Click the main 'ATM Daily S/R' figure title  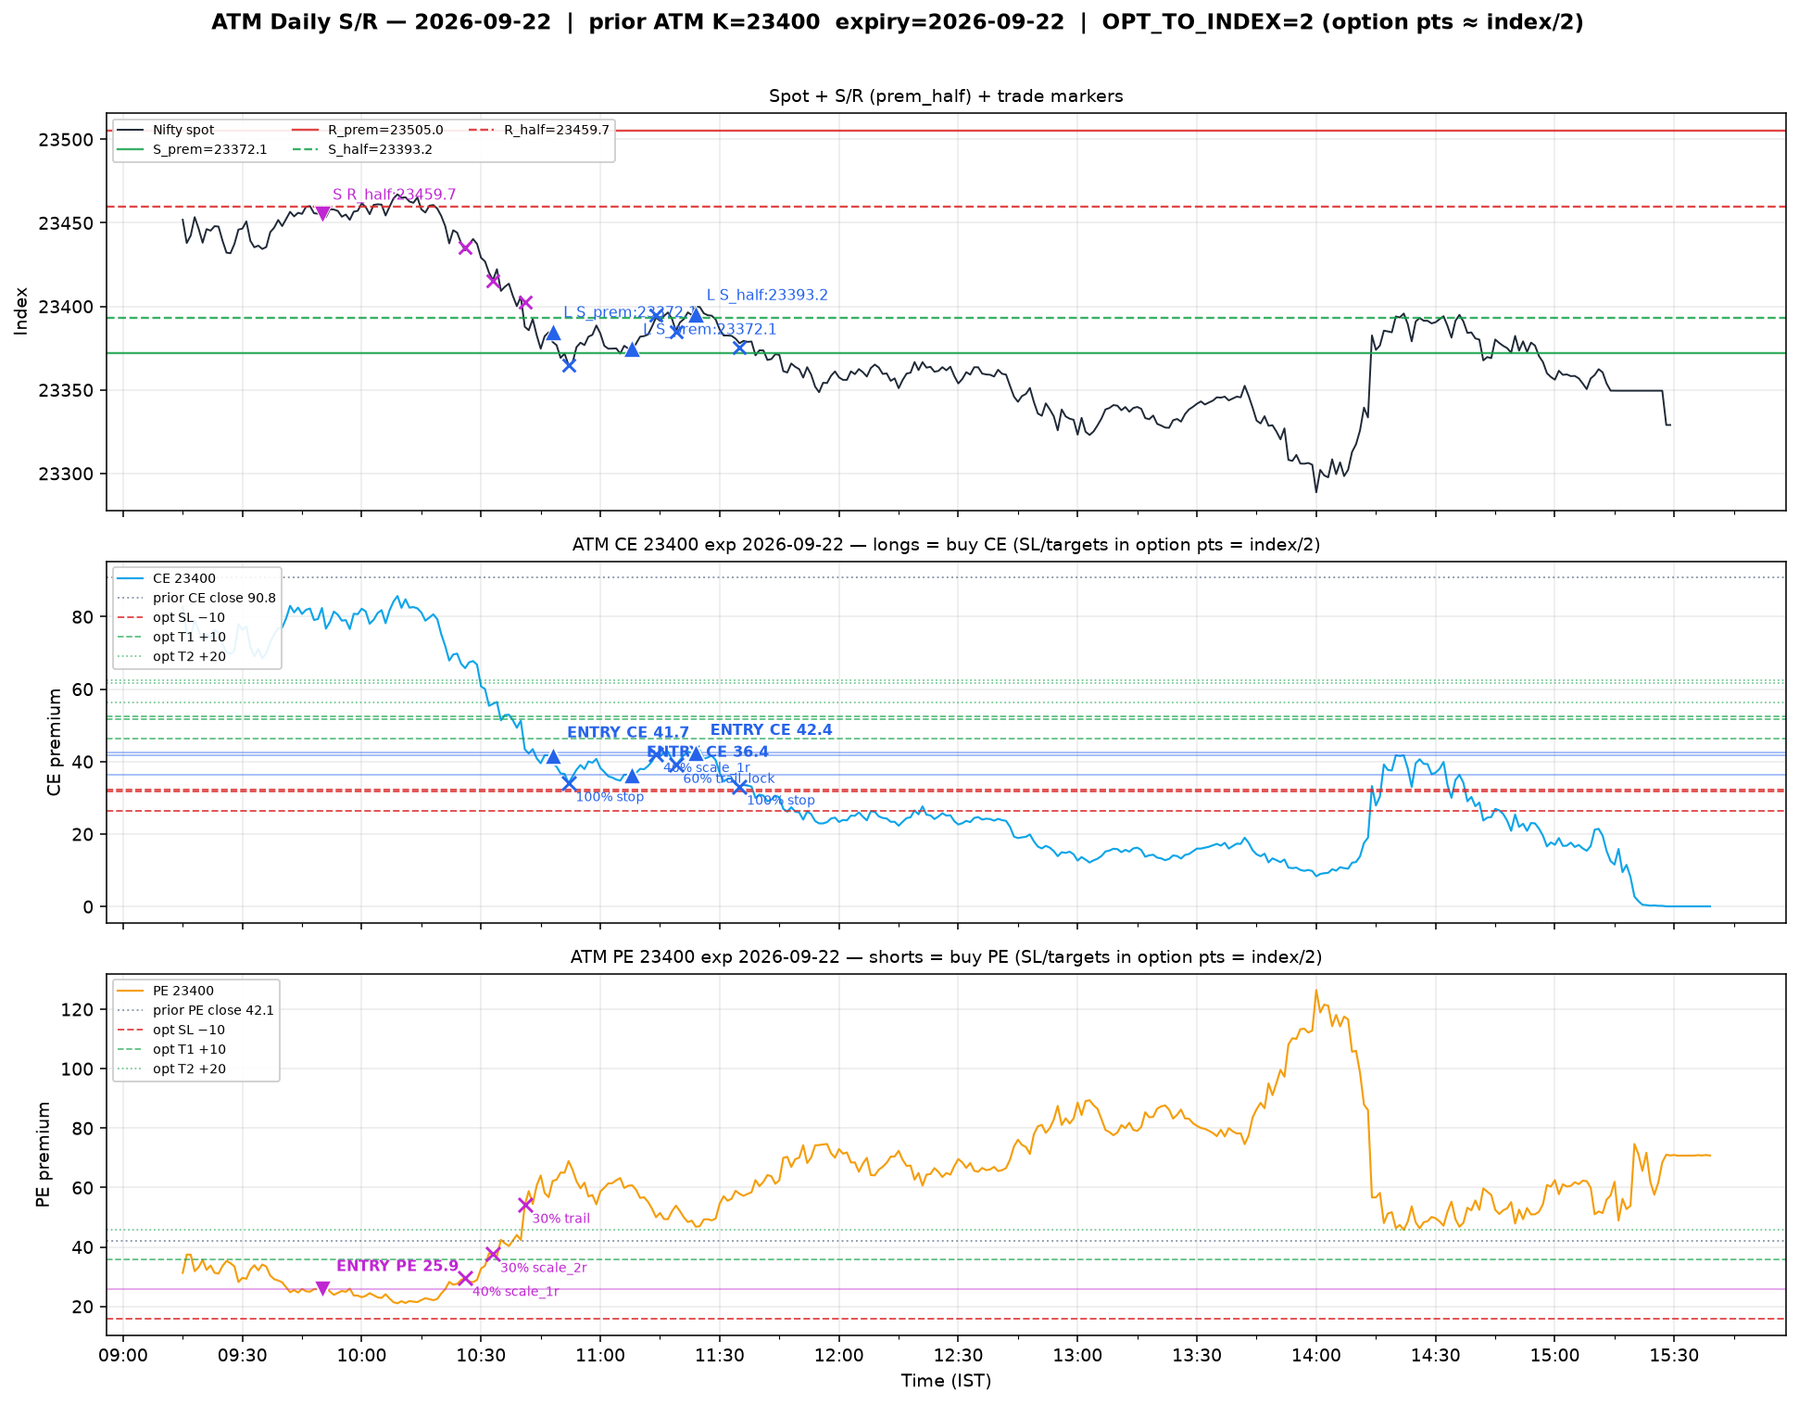(x=898, y=22)
